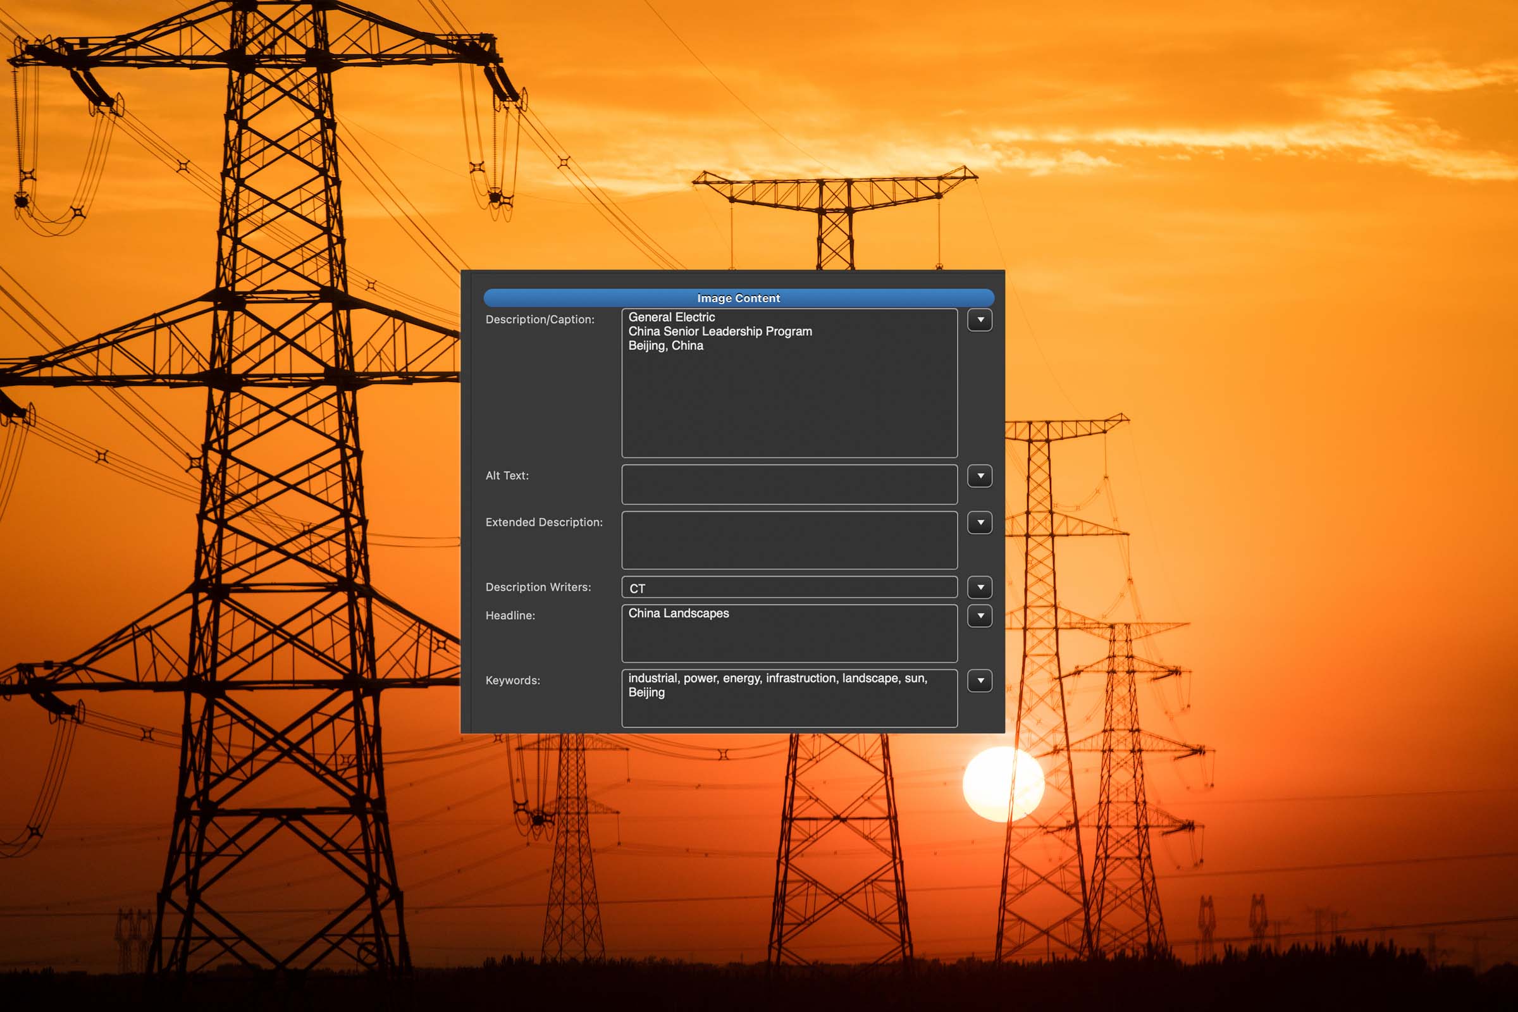1518x1012 pixels.
Task: Click the Image Content section header
Action: 738,297
